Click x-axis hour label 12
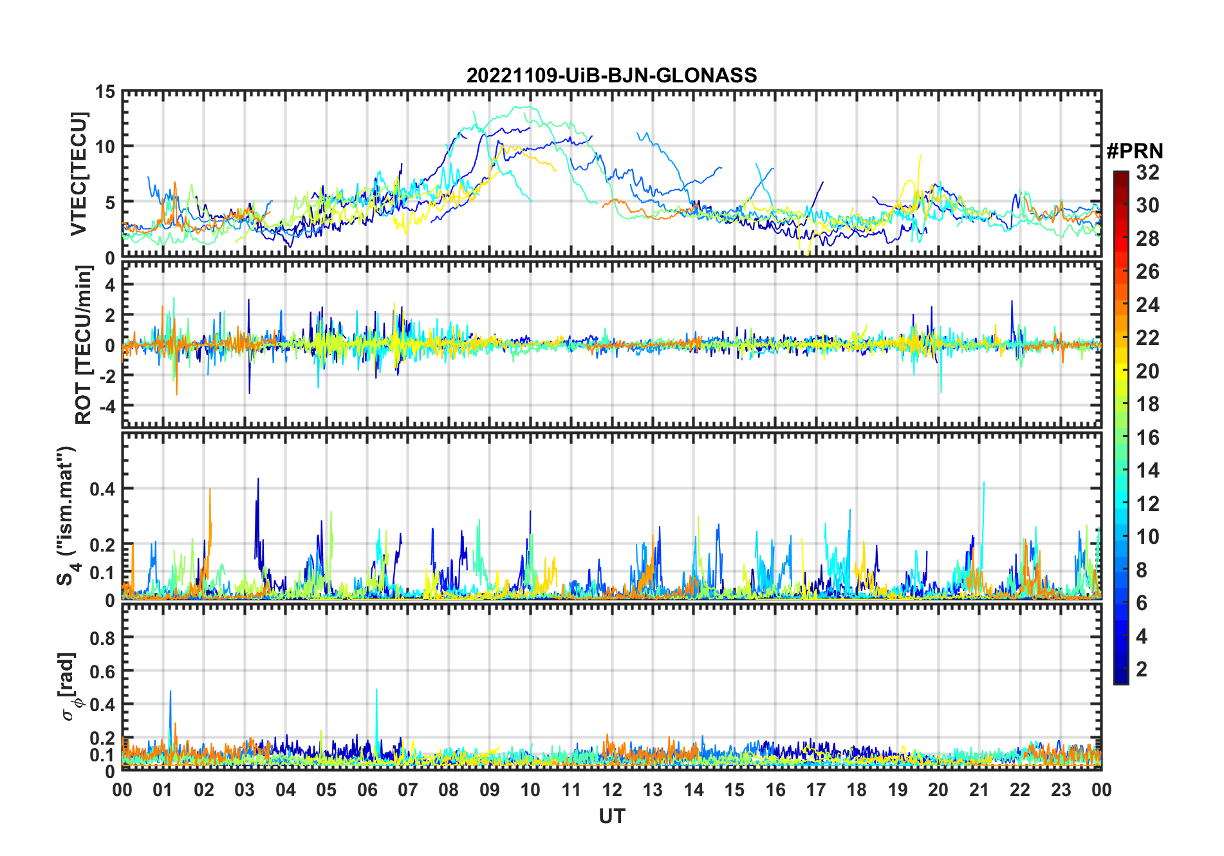This screenshot has height=856, width=1224. tap(612, 790)
